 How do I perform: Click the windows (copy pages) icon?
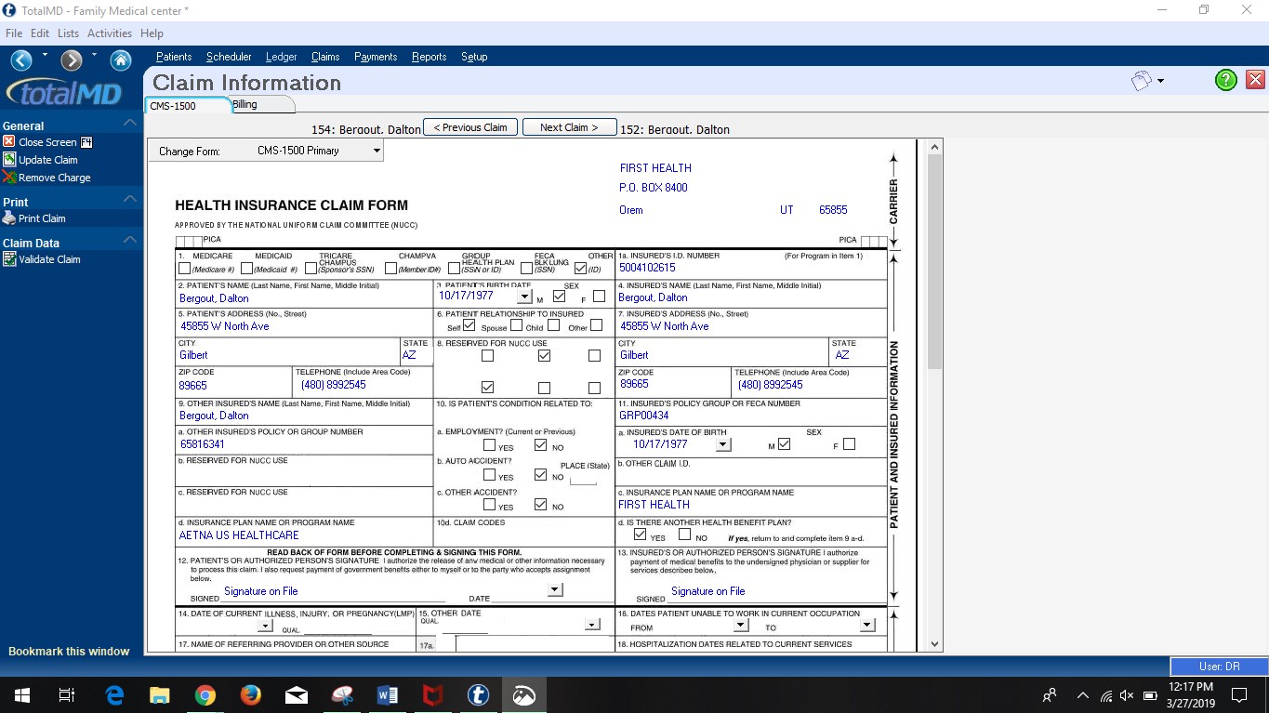pos(1141,81)
